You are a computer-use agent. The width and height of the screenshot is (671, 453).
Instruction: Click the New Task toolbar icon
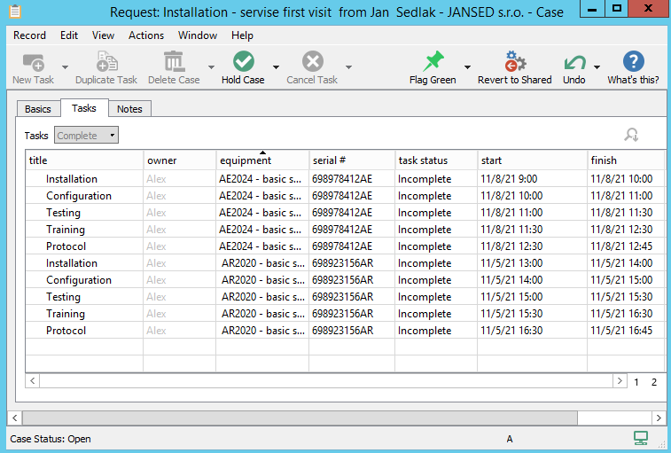(x=34, y=62)
